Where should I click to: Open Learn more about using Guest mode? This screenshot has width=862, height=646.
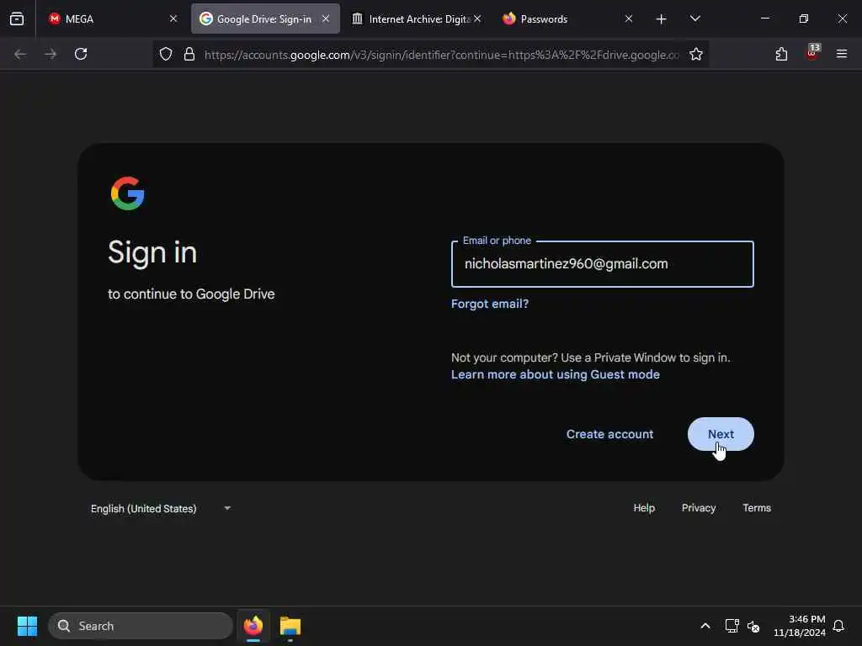tap(556, 374)
